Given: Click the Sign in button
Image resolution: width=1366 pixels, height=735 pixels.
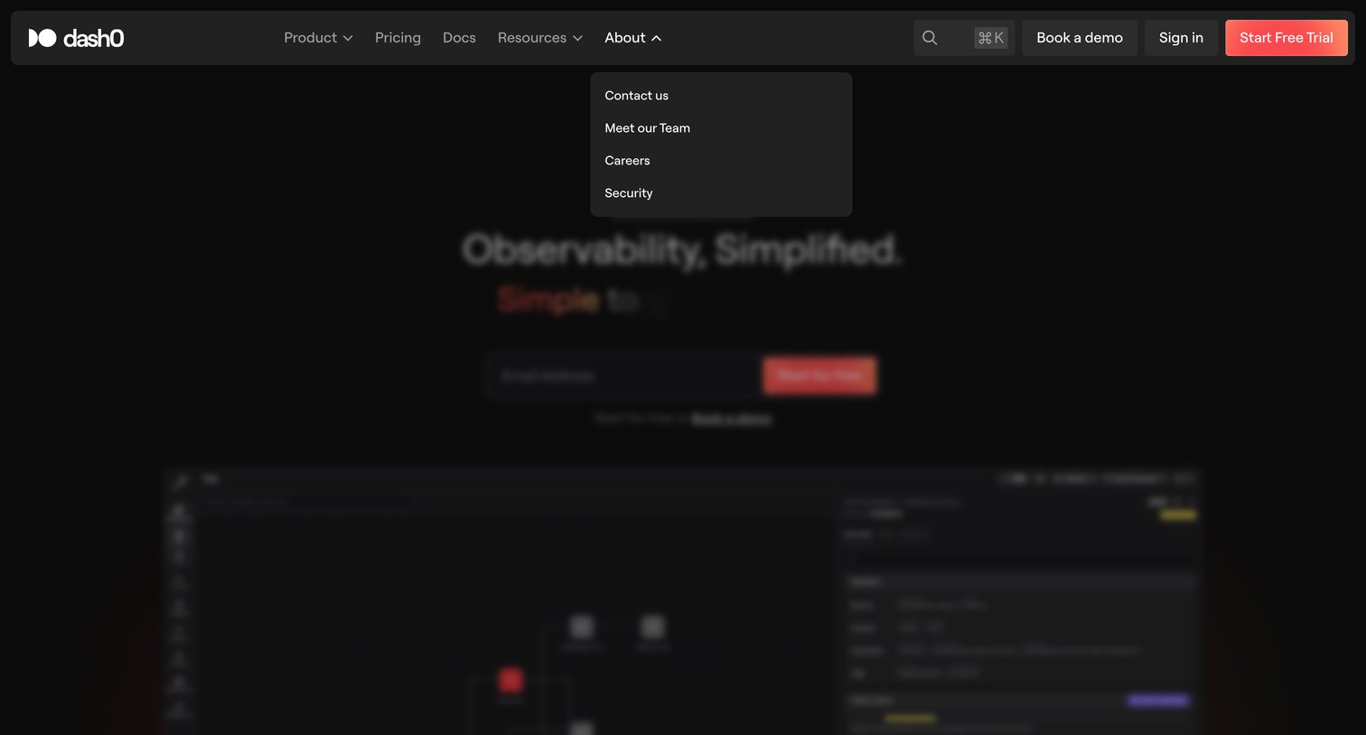Looking at the screenshot, I should (1181, 38).
